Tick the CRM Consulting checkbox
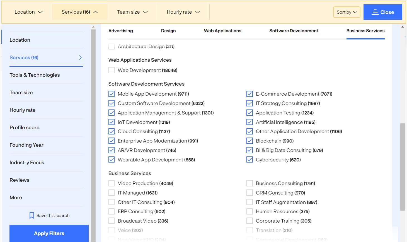The image size is (407, 242). 249,193
